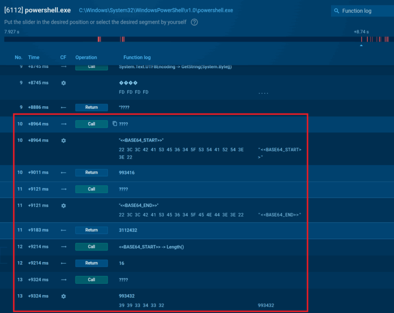394x313 pixels.
Task: Click the gear icon in the +8745 ms row
Action: coord(64,83)
